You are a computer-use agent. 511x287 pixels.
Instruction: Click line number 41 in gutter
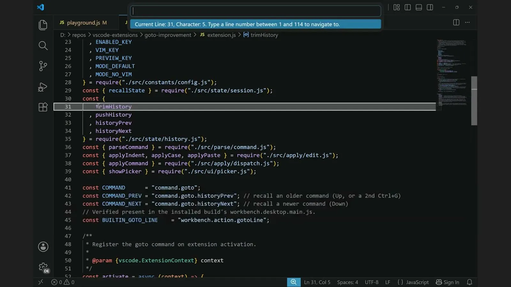coord(68,188)
